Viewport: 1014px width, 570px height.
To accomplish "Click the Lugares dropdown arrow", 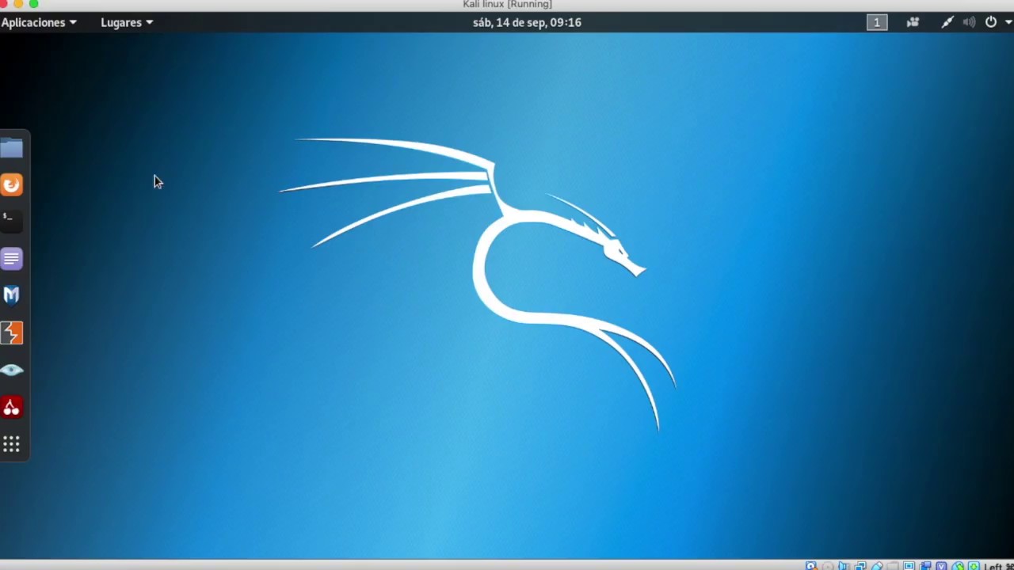I will tap(149, 22).
